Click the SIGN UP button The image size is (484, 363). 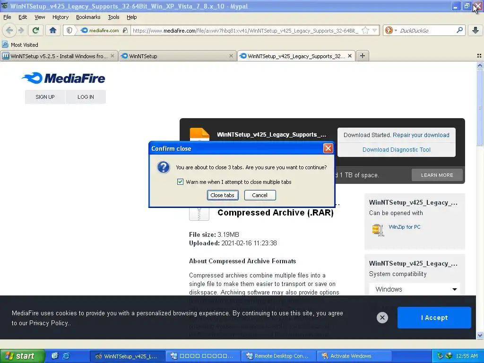[45, 97]
